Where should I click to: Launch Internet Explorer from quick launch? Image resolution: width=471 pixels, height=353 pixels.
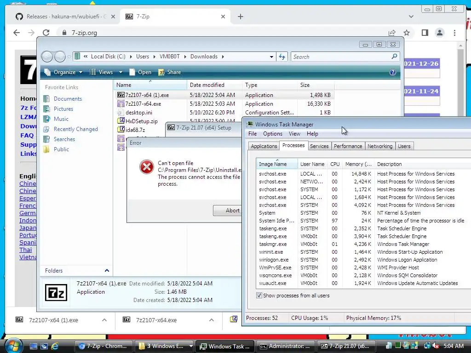click(55, 346)
